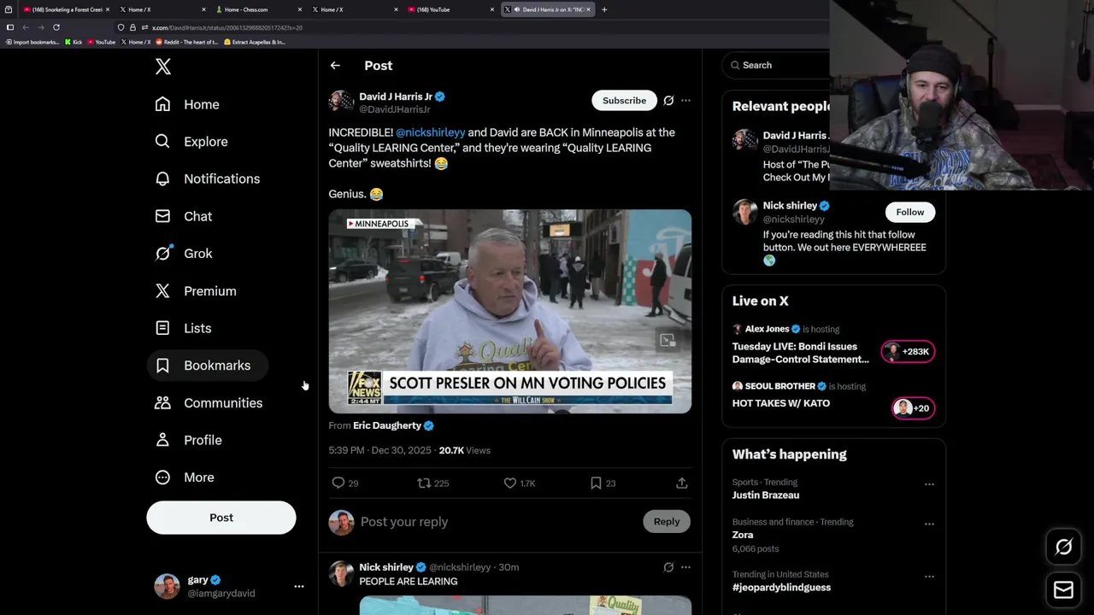
Task: Open Communities in the sidebar
Action: click(x=209, y=403)
